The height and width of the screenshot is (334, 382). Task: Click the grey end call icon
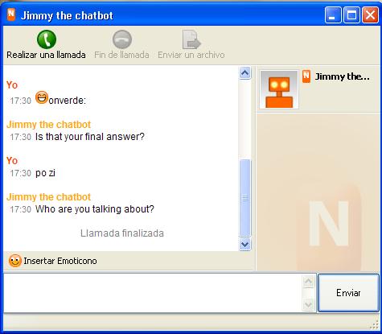(x=122, y=39)
